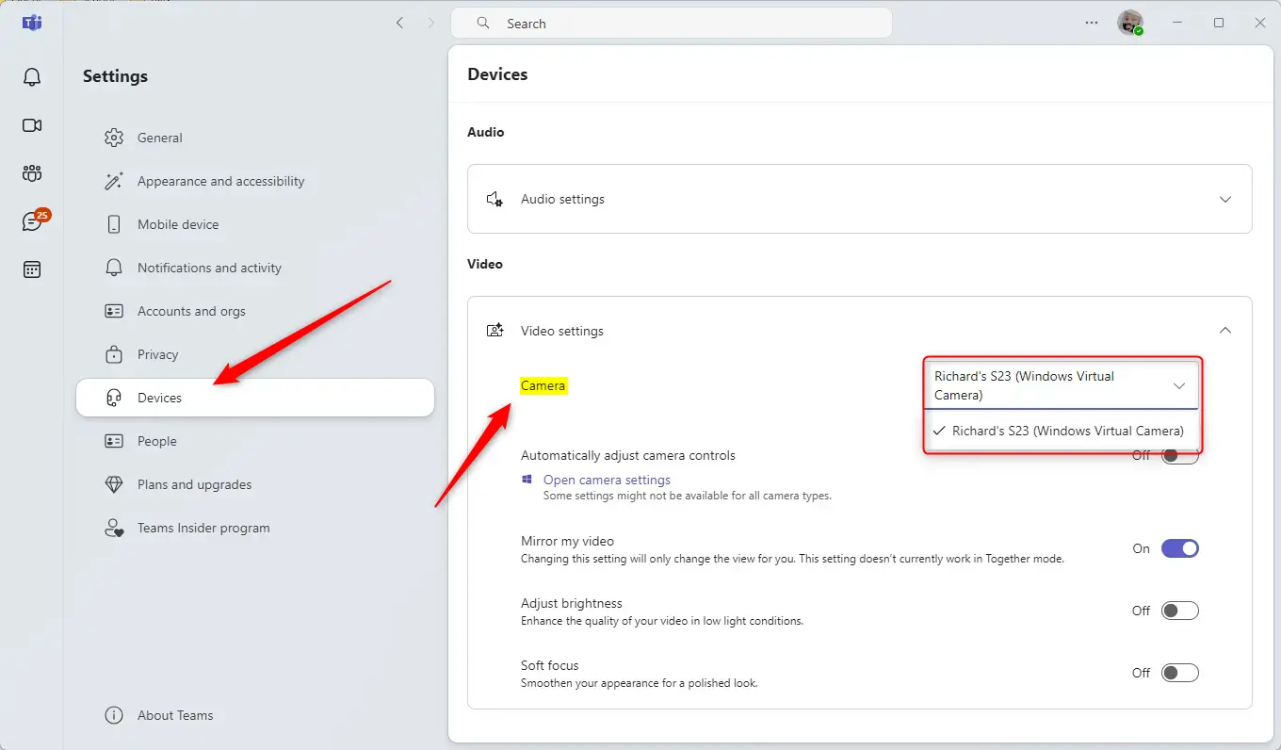The image size is (1281, 750).
Task: Open the Meet video camera icon
Action: [32, 125]
